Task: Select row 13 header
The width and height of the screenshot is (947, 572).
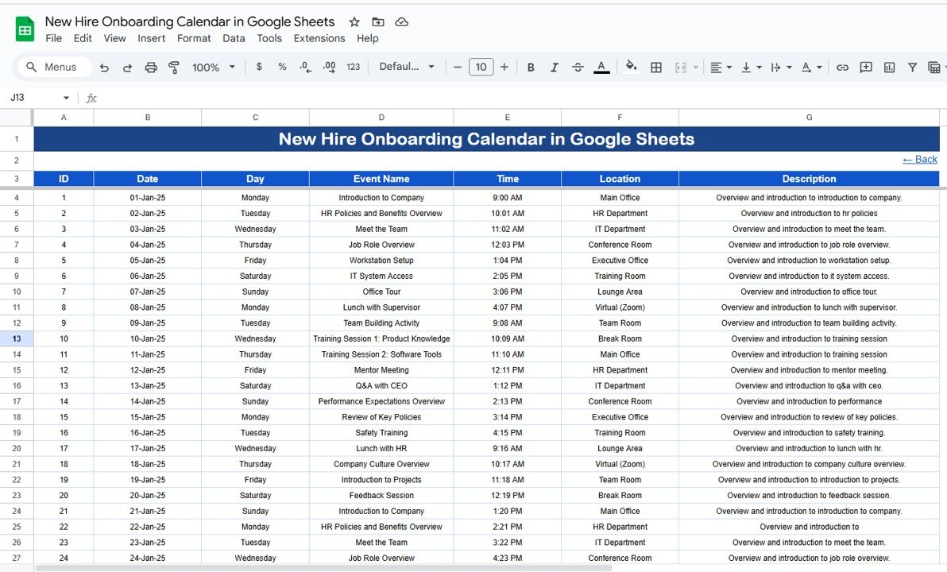Action: pos(17,339)
